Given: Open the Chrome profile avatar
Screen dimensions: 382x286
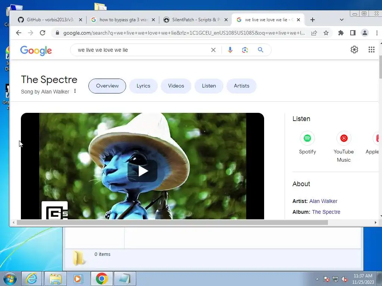Looking at the screenshot, I should tap(365, 33).
